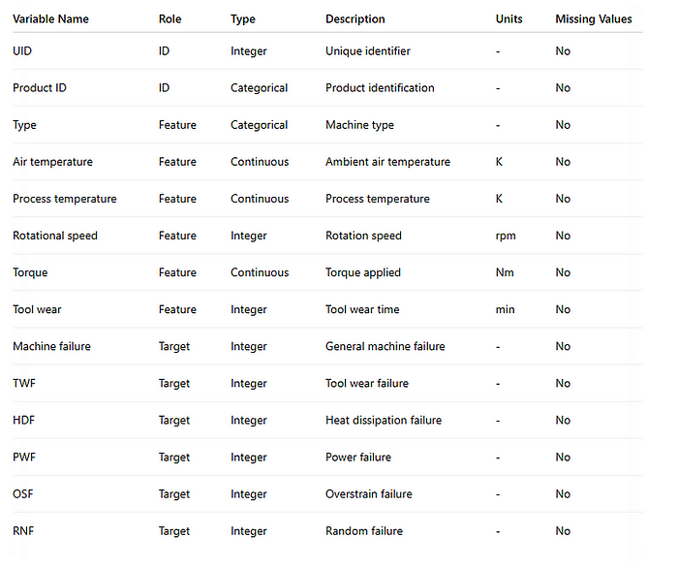The width and height of the screenshot is (678, 569).
Task: Click the Missing Values column header
Action: (x=593, y=18)
